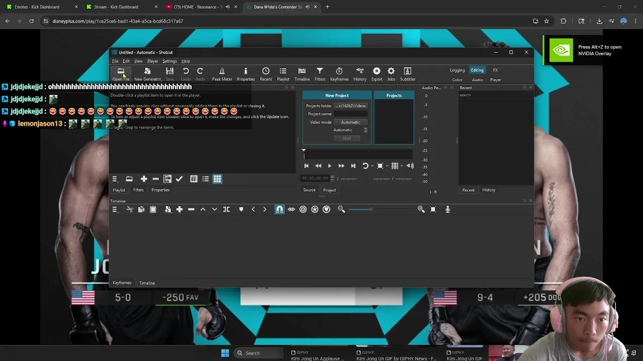Open the New Generator toolbar button
The height and width of the screenshot is (361, 643).
click(147, 74)
